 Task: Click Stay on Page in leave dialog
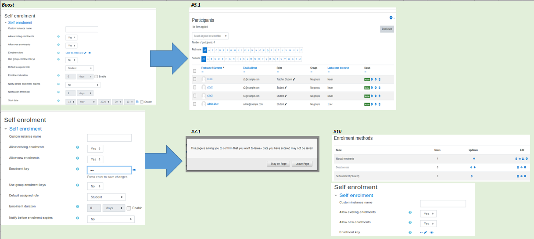point(278,164)
